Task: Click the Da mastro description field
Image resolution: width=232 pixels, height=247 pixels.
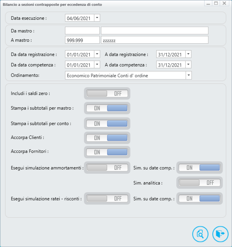Action: click(155, 30)
